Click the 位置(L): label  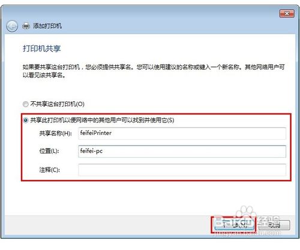point(49,151)
